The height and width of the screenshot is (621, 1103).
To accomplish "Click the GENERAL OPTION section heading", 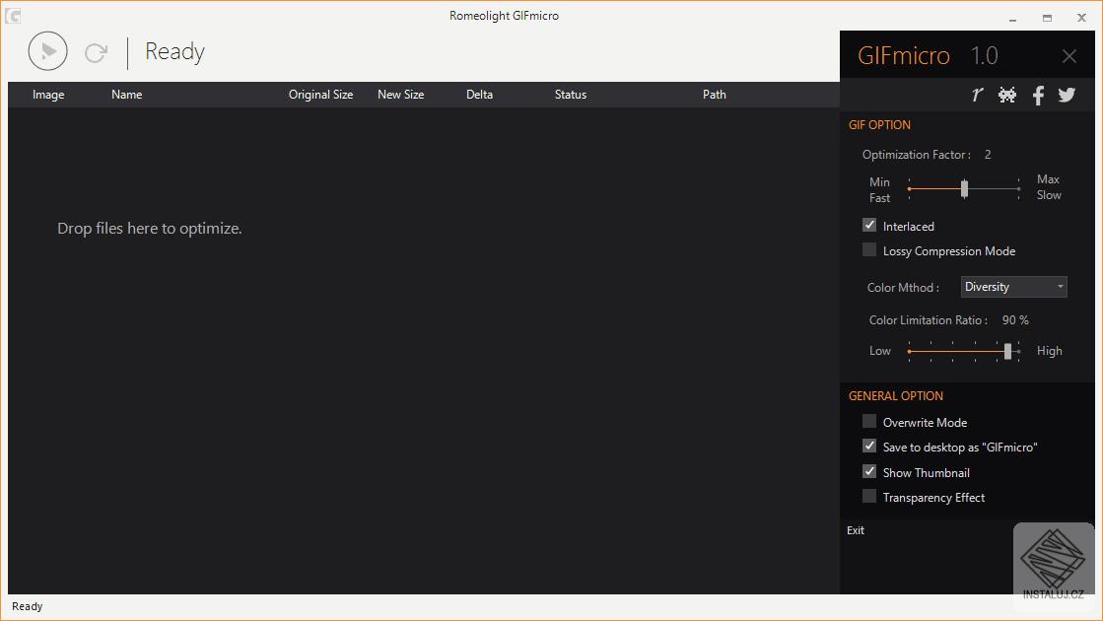I will click(895, 396).
